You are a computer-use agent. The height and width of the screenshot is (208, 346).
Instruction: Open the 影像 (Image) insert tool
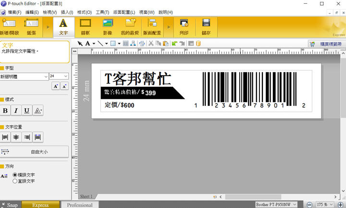(x=108, y=27)
